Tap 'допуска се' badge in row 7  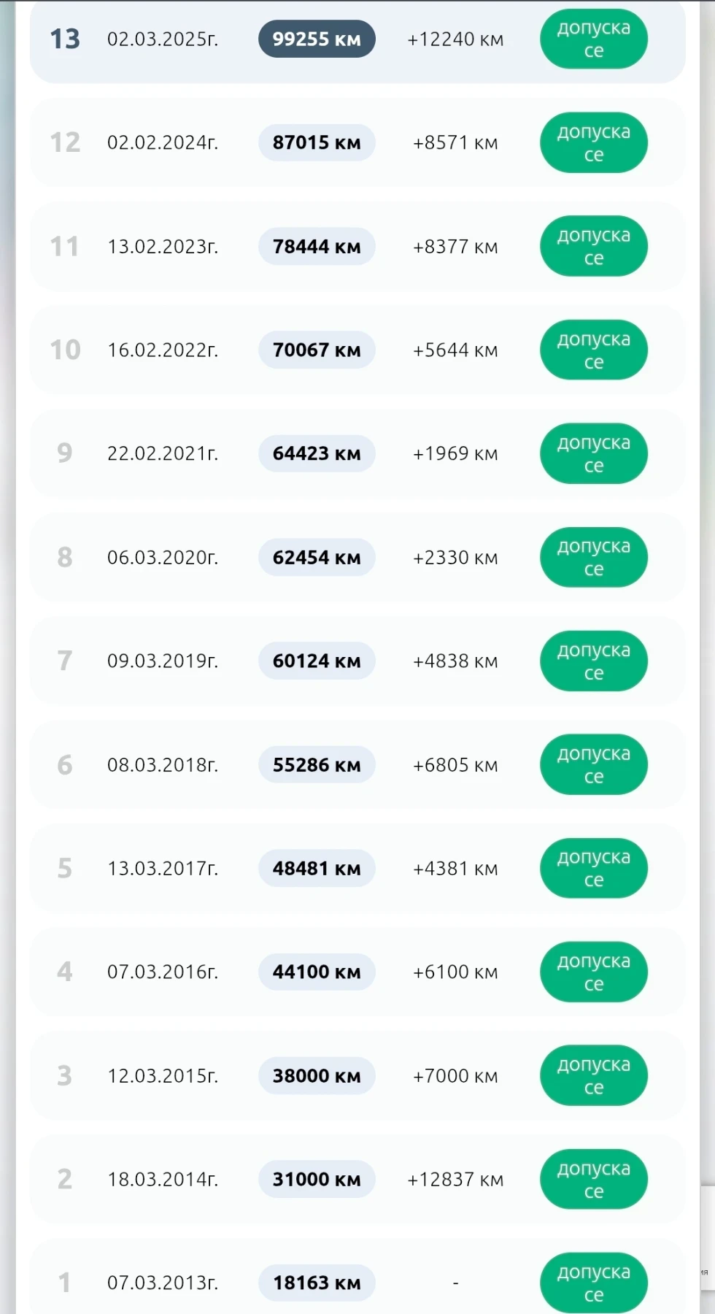click(593, 661)
